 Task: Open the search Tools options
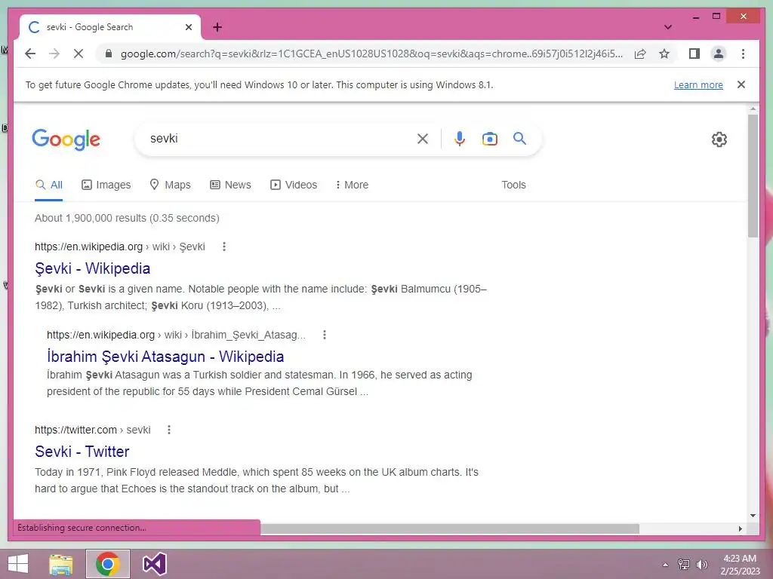(x=513, y=185)
